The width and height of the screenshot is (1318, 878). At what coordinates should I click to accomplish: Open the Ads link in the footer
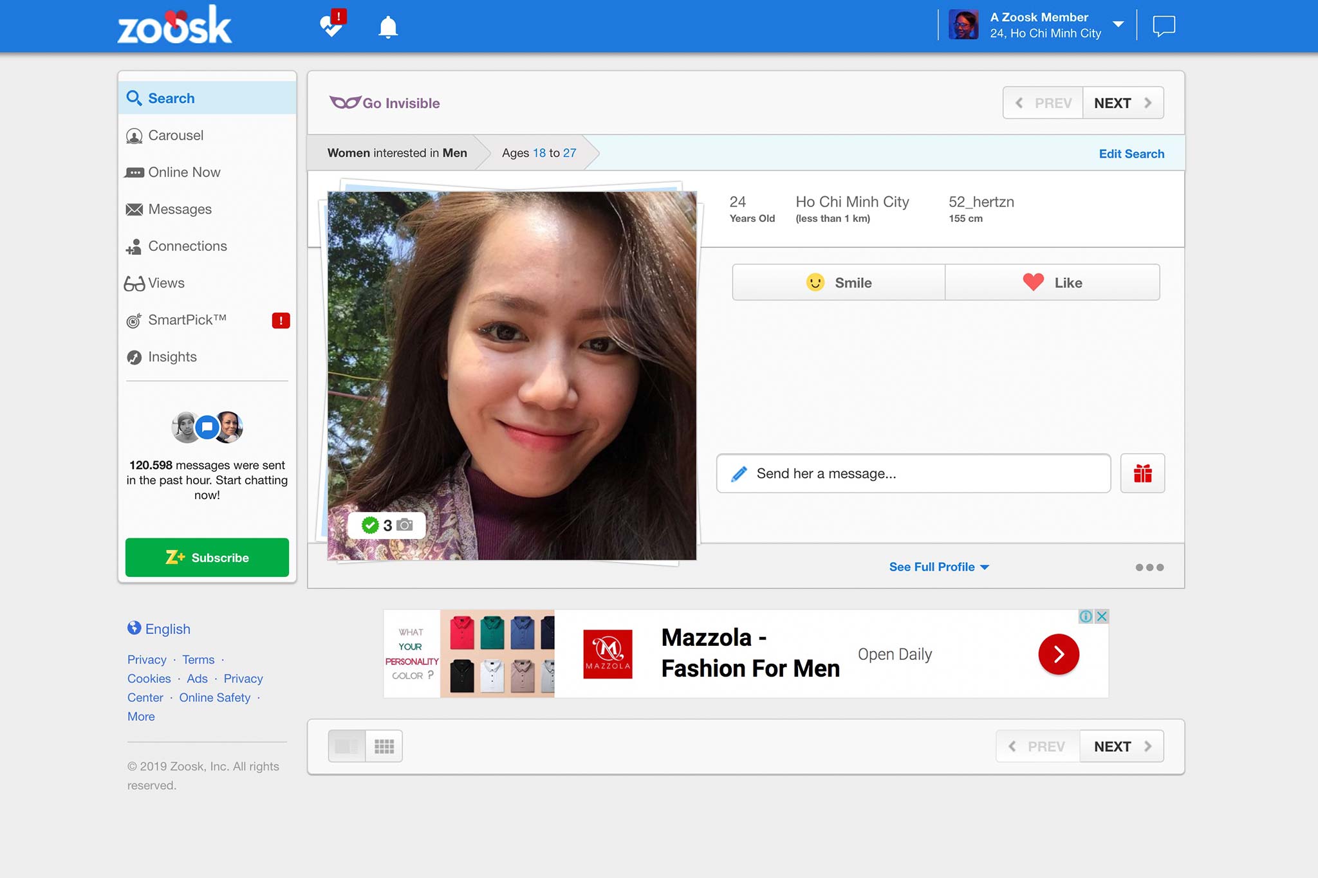point(197,679)
